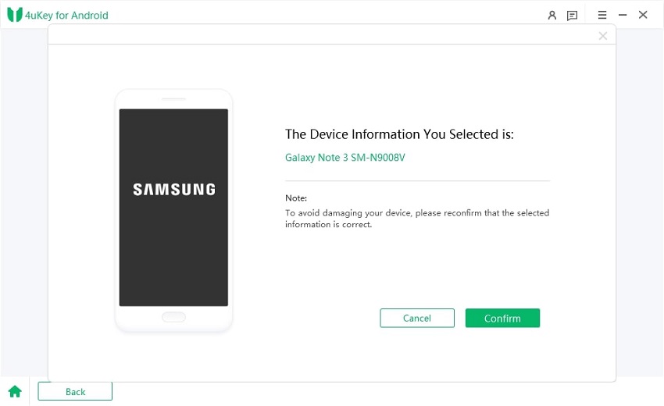The width and height of the screenshot is (664, 406).
Task: Click the Cancel button
Action: pos(417,318)
